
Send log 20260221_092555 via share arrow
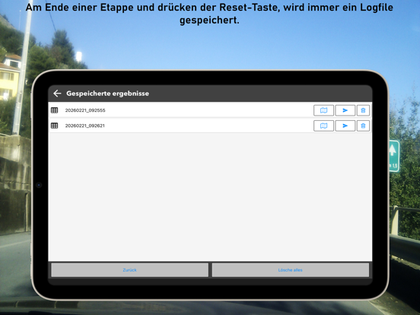point(345,110)
